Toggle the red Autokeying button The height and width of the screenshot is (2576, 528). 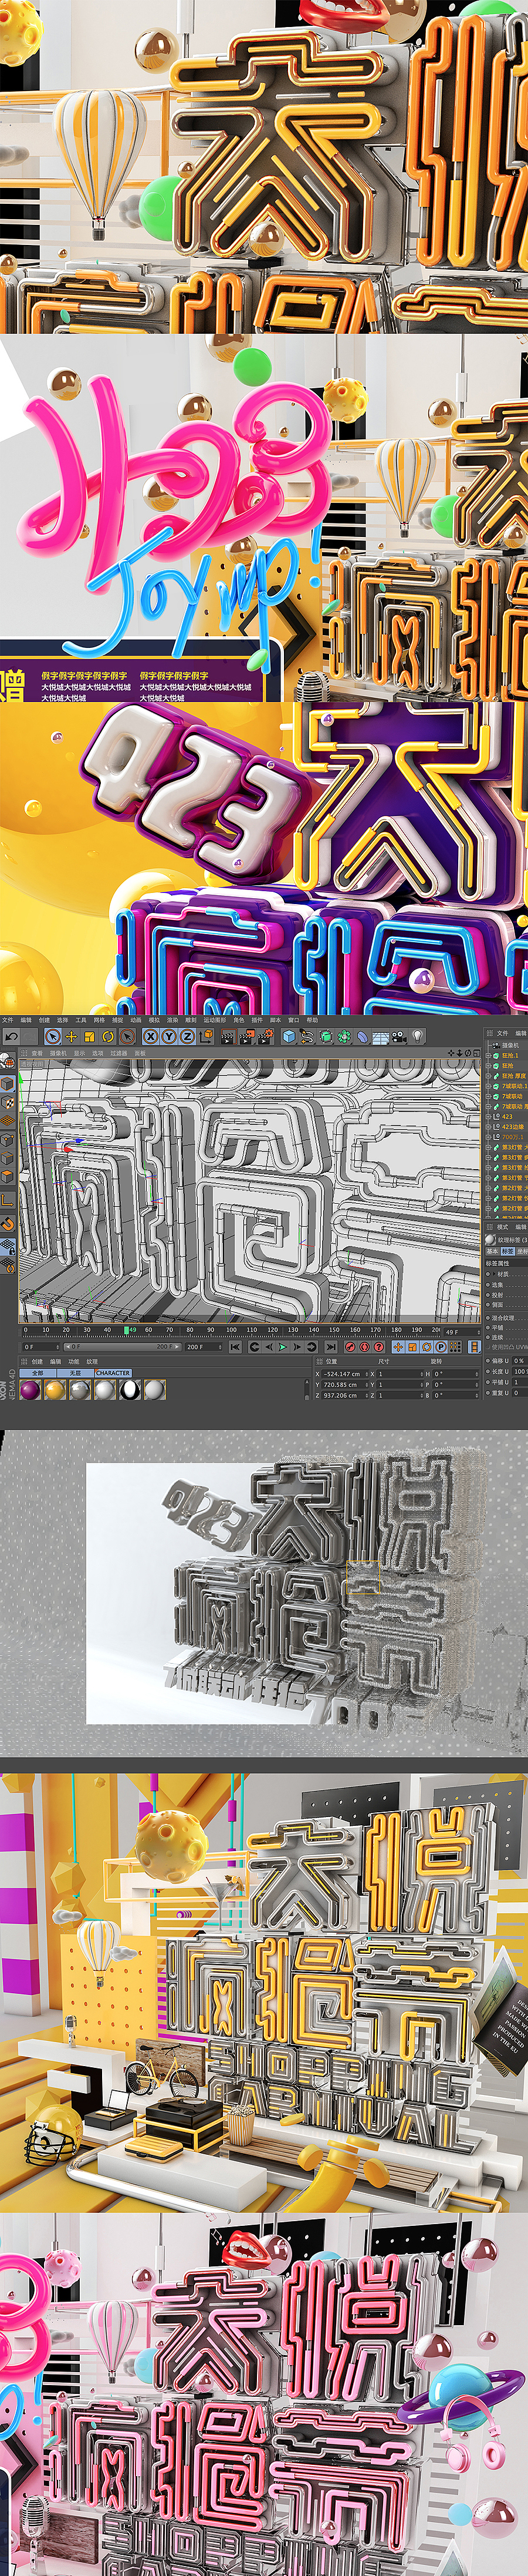pos(364,1347)
